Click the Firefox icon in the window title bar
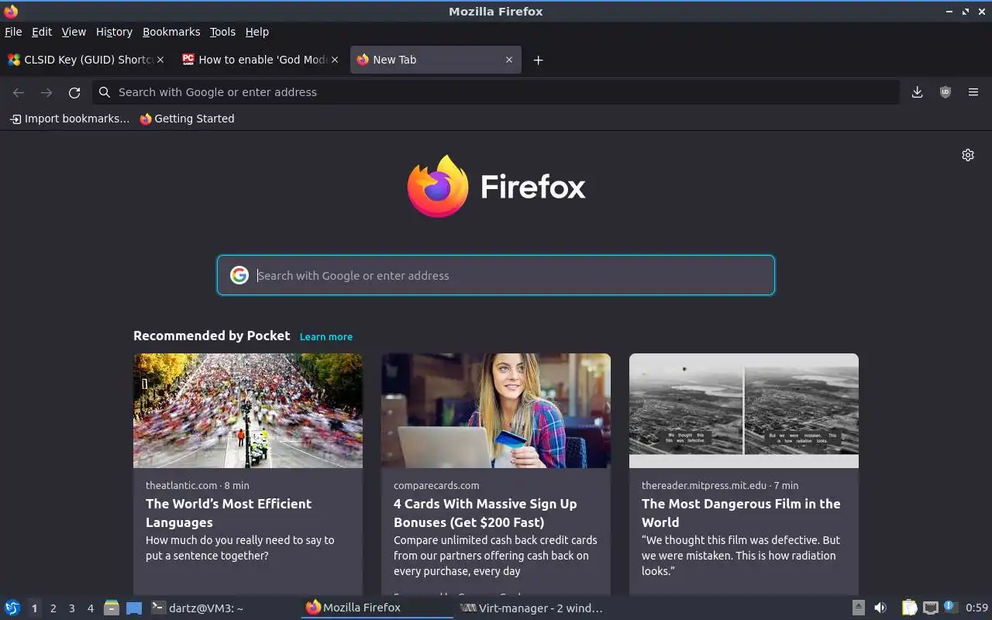The height and width of the screenshot is (620, 992). click(11, 11)
